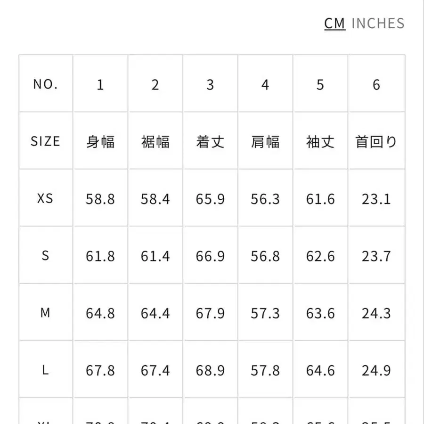This screenshot has width=424, height=424.
Task: Select the S size row label
Action: point(45,256)
